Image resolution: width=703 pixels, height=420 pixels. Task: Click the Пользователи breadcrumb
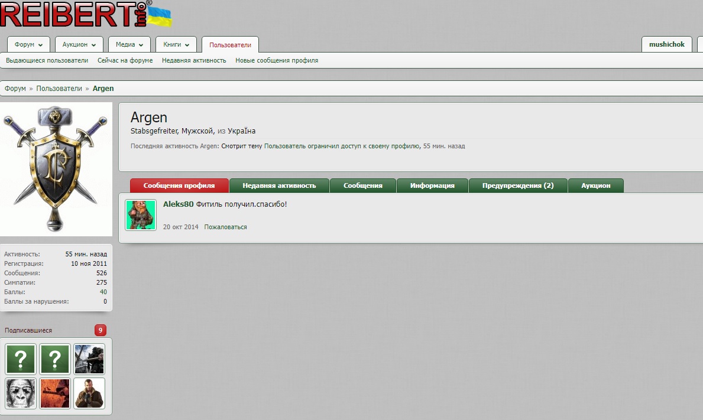(x=59, y=88)
